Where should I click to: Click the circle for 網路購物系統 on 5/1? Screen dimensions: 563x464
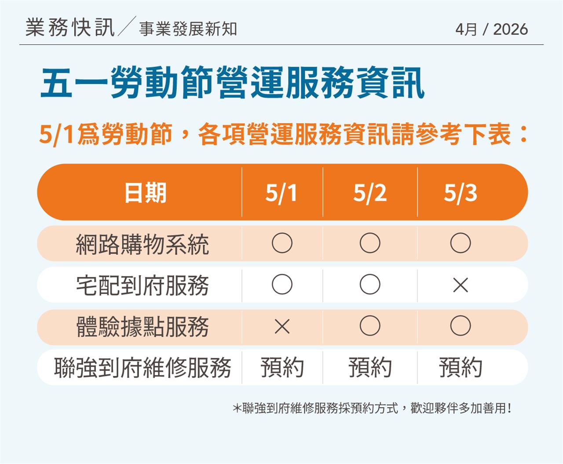(x=282, y=243)
